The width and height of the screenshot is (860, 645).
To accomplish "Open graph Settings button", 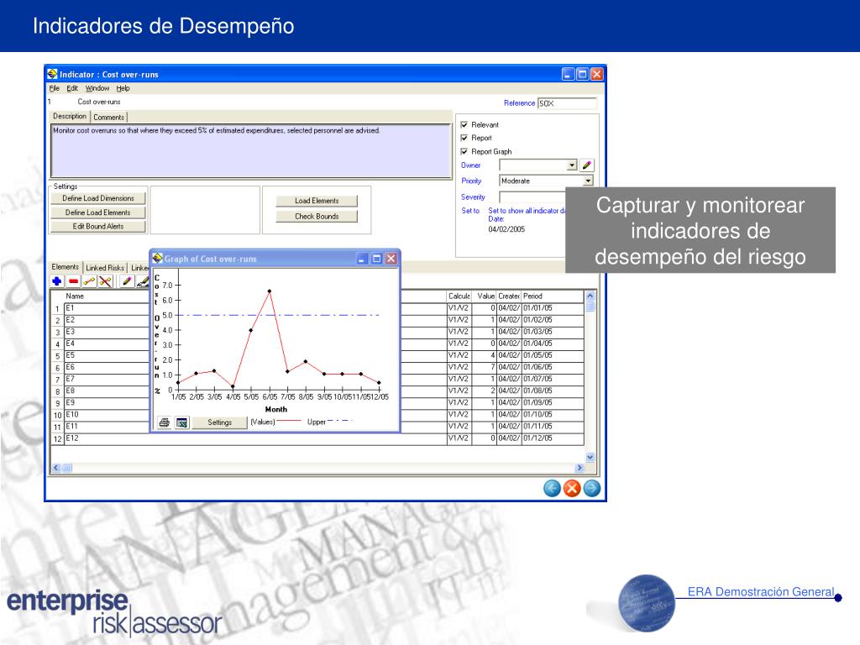I will tap(219, 422).
